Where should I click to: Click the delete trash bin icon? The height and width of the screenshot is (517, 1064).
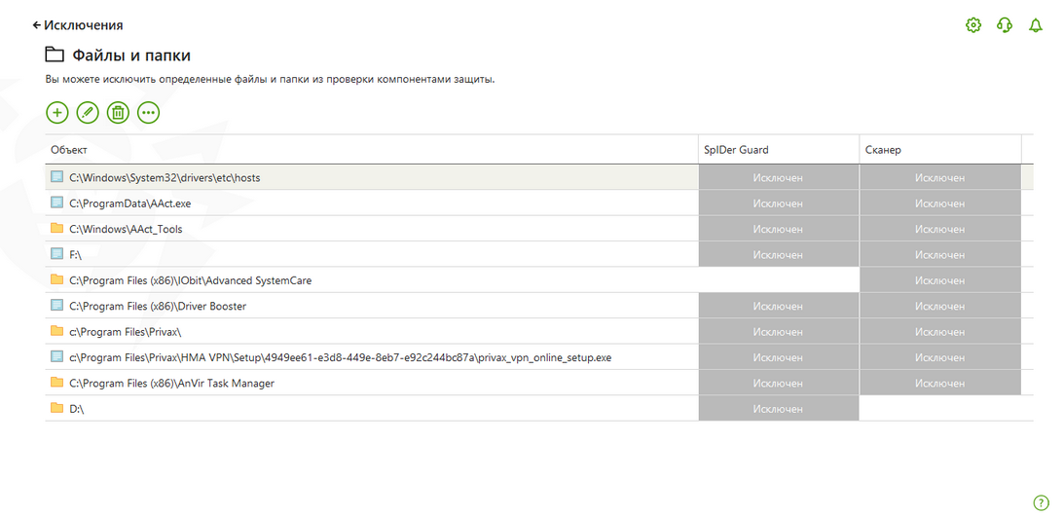[x=118, y=113]
